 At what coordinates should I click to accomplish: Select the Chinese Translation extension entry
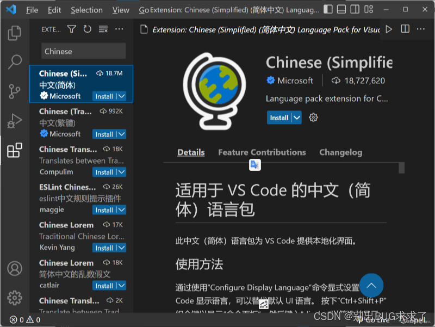point(81,160)
